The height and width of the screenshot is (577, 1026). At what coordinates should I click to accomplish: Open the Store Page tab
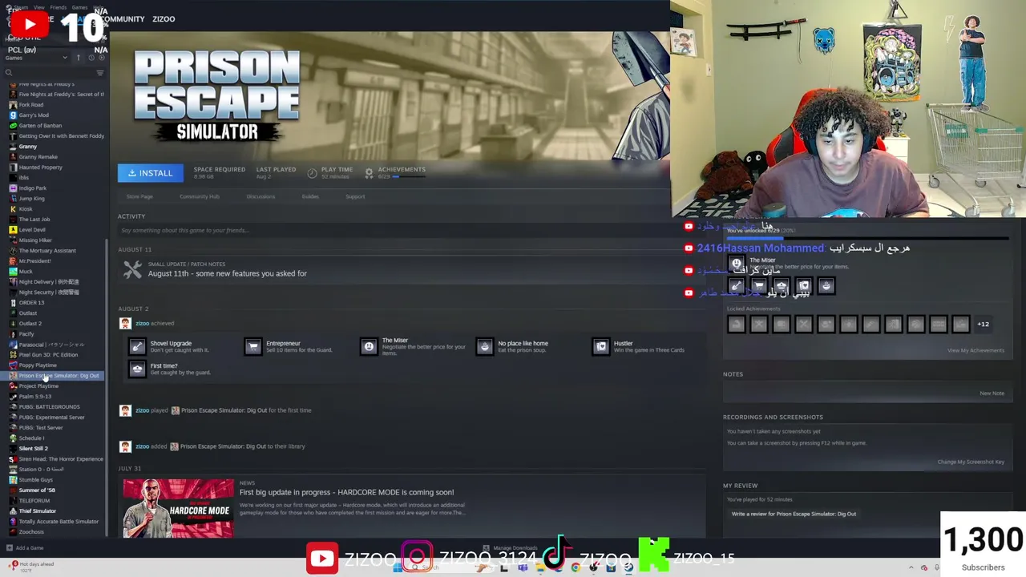[139, 196]
